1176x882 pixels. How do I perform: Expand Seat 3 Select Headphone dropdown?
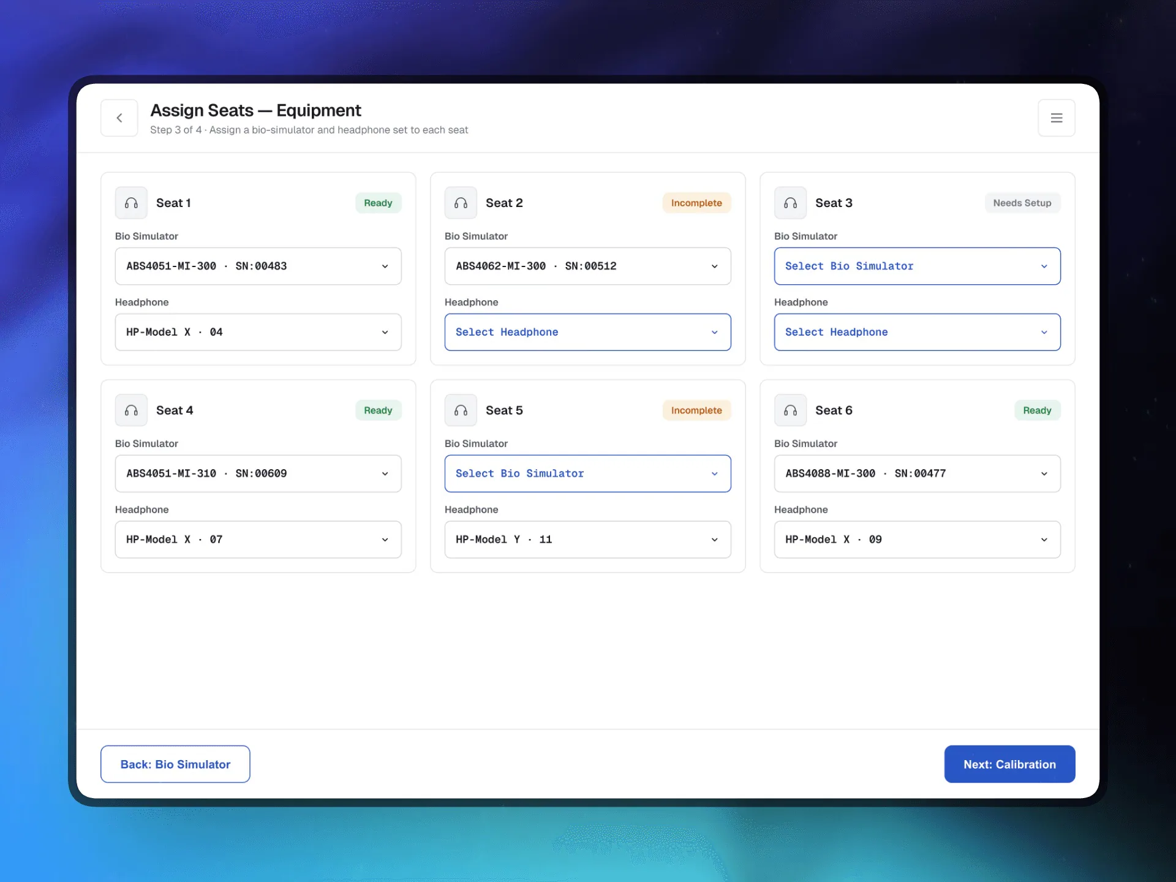tap(917, 332)
